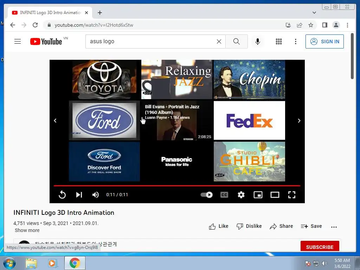Screen dimensions: 360x270
Task: Open the Chrome three-dot menu
Action: click(347, 25)
